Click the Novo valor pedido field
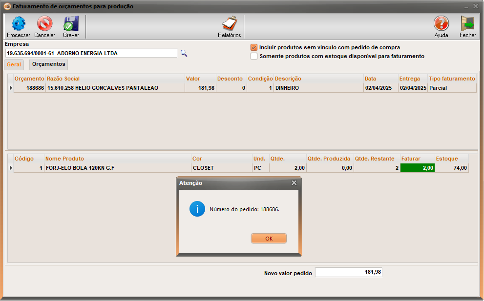 tap(348, 272)
